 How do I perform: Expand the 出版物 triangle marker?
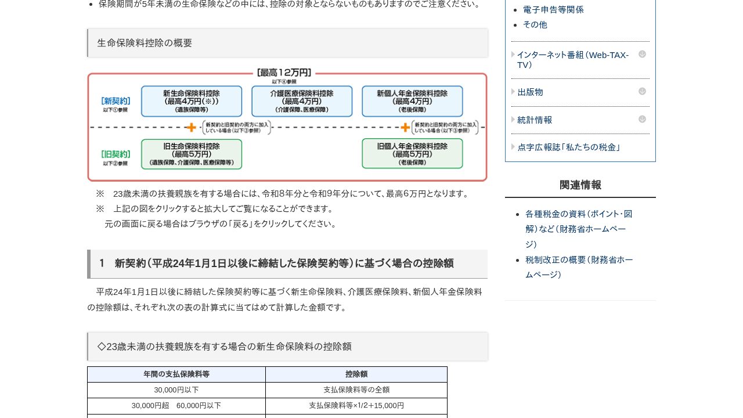tap(513, 92)
